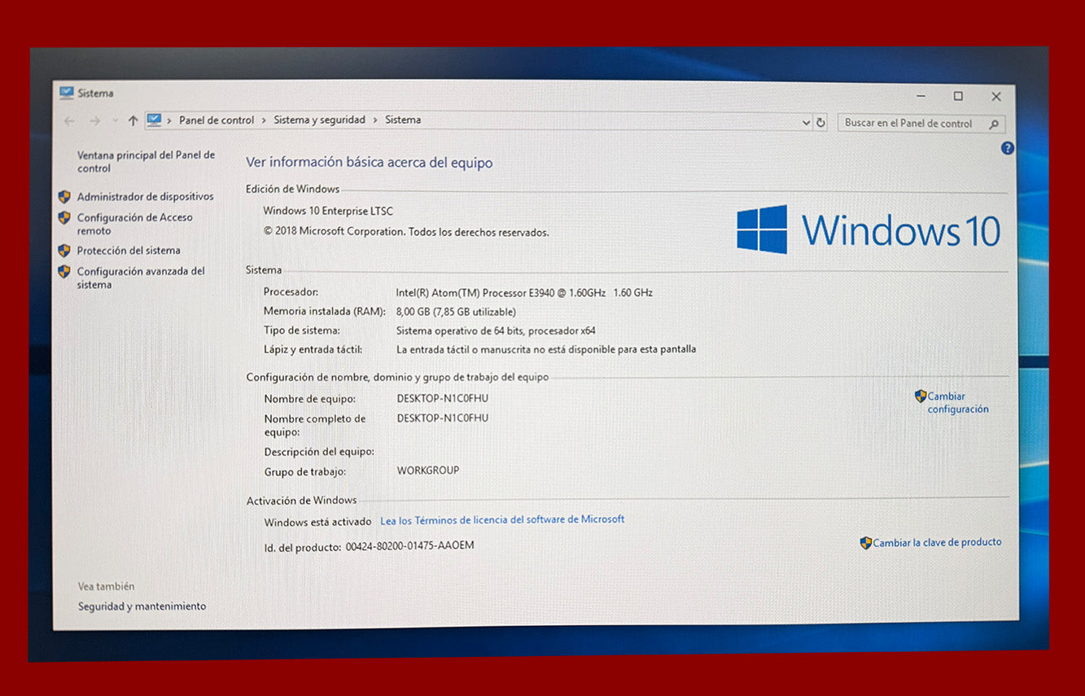Viewport: 1085px width, 696px height.
Task: Click the Forward navigation arrow
Action: [94, 120]
